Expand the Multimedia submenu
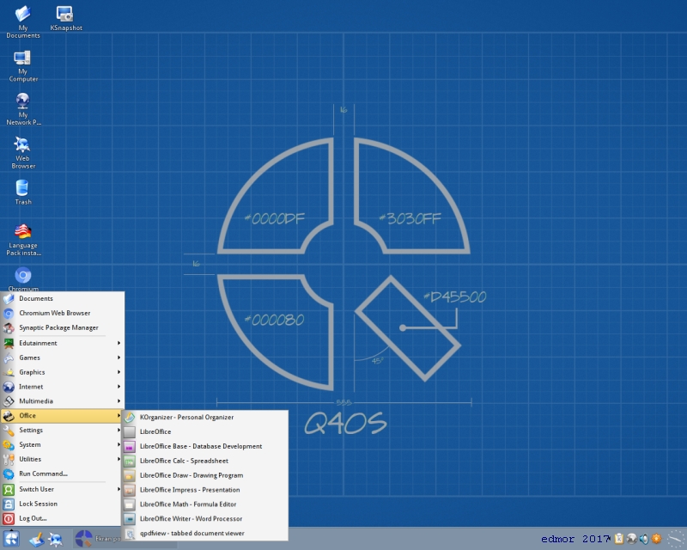687x550 pixels. click(62, 401)
